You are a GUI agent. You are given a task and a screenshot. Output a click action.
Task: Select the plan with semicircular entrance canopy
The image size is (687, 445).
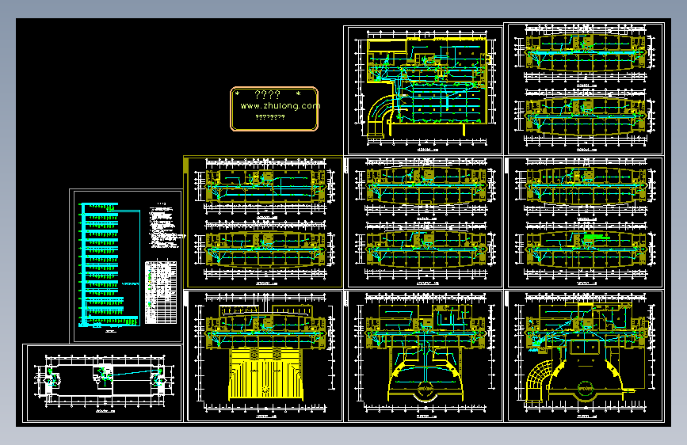click(425, 356)
